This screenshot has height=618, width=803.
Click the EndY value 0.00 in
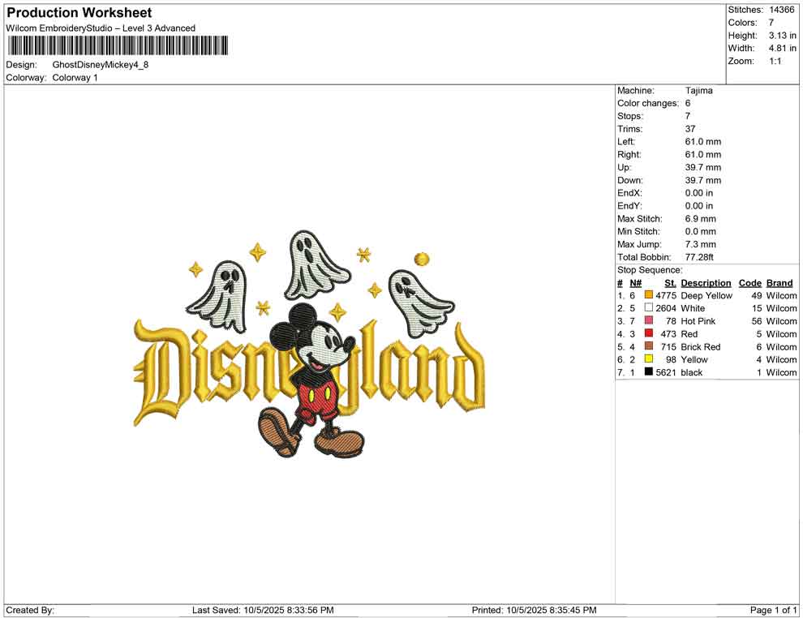coord(699,206)
